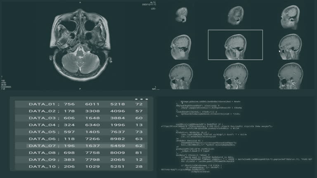
Task: Select the DATA_03 row label
Action: (x=42, y=118)
